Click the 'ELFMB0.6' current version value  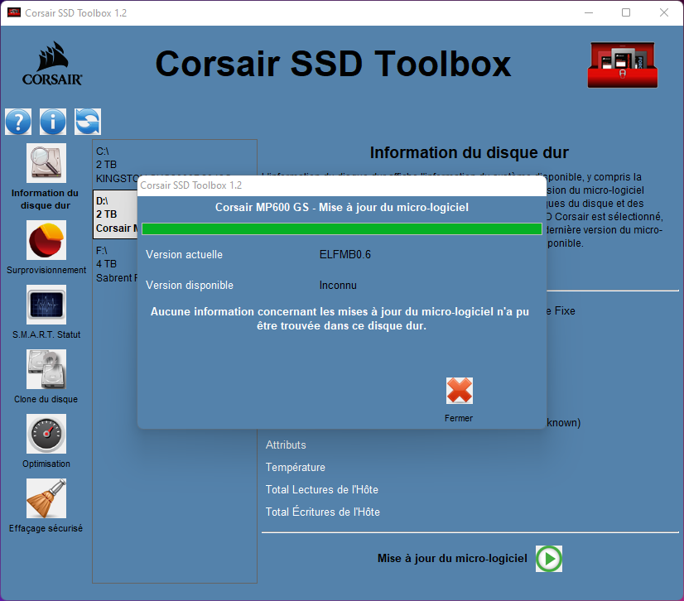tap(345, 254)
